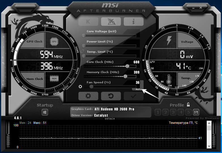
Task: Click the Fan Speed value 36
Action: 138,82
